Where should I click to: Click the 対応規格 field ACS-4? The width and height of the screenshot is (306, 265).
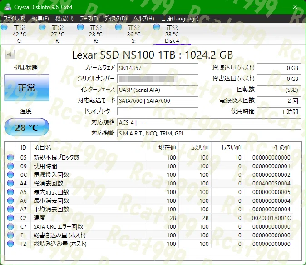pyautogui.click(x=209, y=123)
